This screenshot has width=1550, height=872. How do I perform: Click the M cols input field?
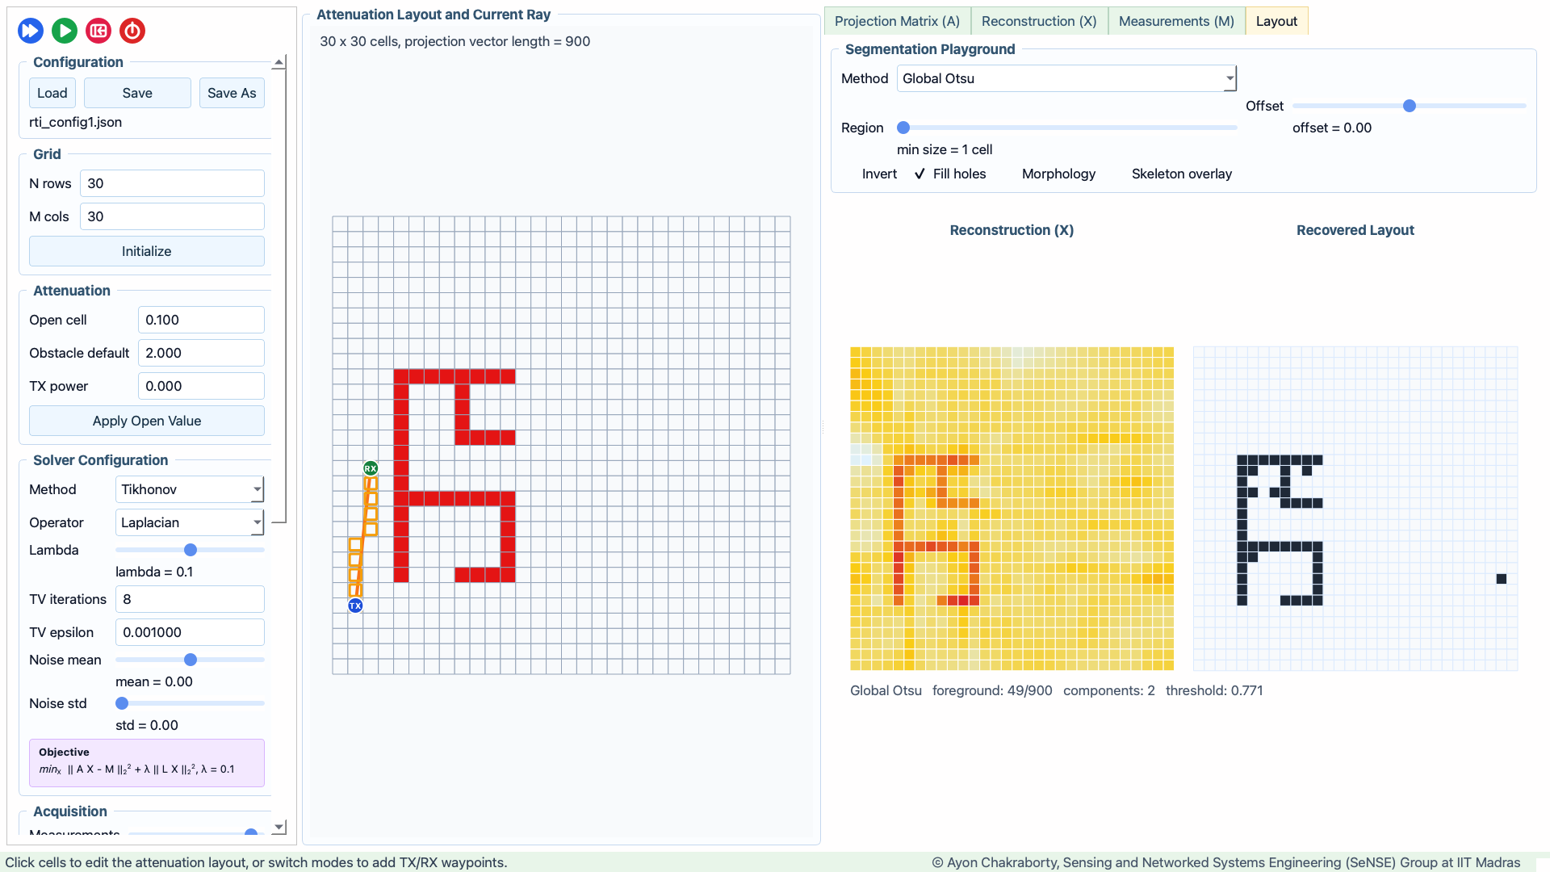tap(172, 216)
